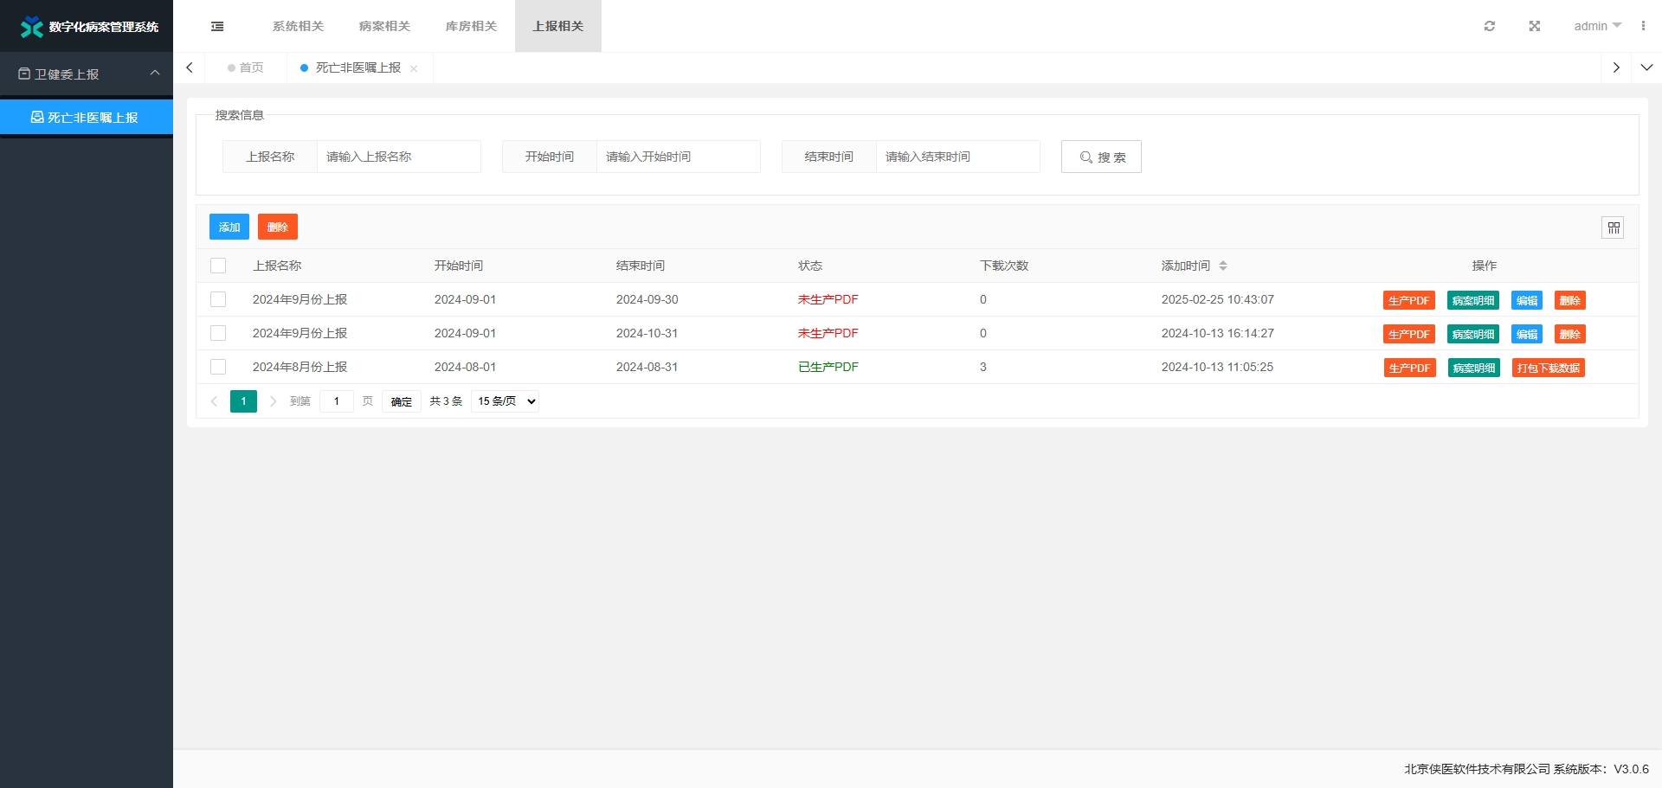Viewport: 1662px width, 788px height.
Task: Toggle fullscreen using the expand icon
Action: point(1534,27)
